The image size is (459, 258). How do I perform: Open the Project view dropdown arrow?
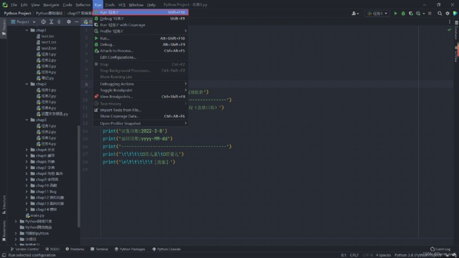coord(34,22)
